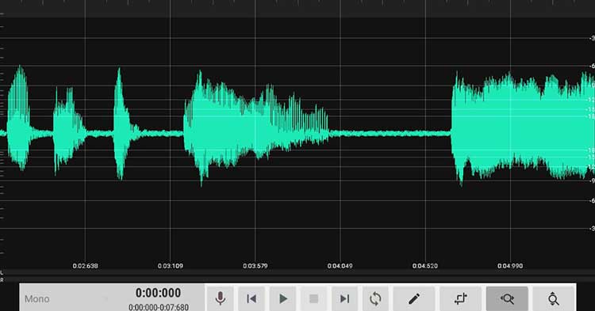Enable horizontal zoom mode
Screen dimensions: 595x311
click(507, 299)
